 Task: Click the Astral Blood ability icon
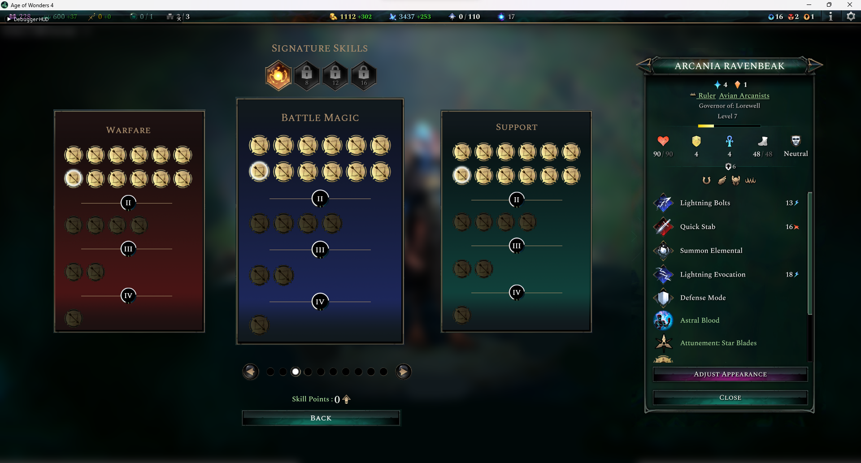coord(663,320)
